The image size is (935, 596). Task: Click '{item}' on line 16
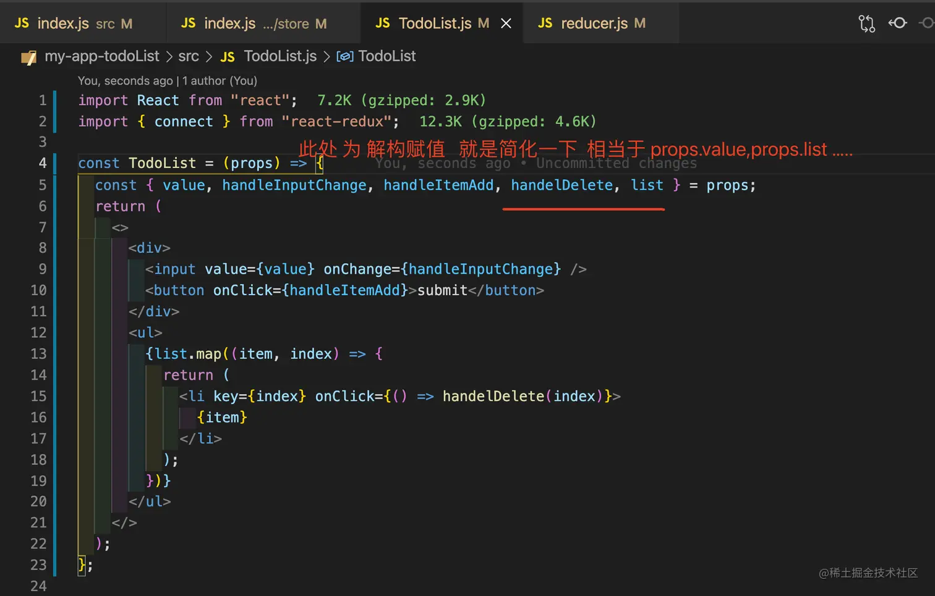pyautogui.click(x=222, y=418)
